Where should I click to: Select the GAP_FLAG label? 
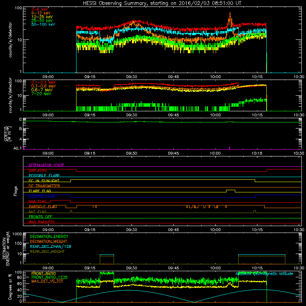pyautogui.click(x=37, y=170)
